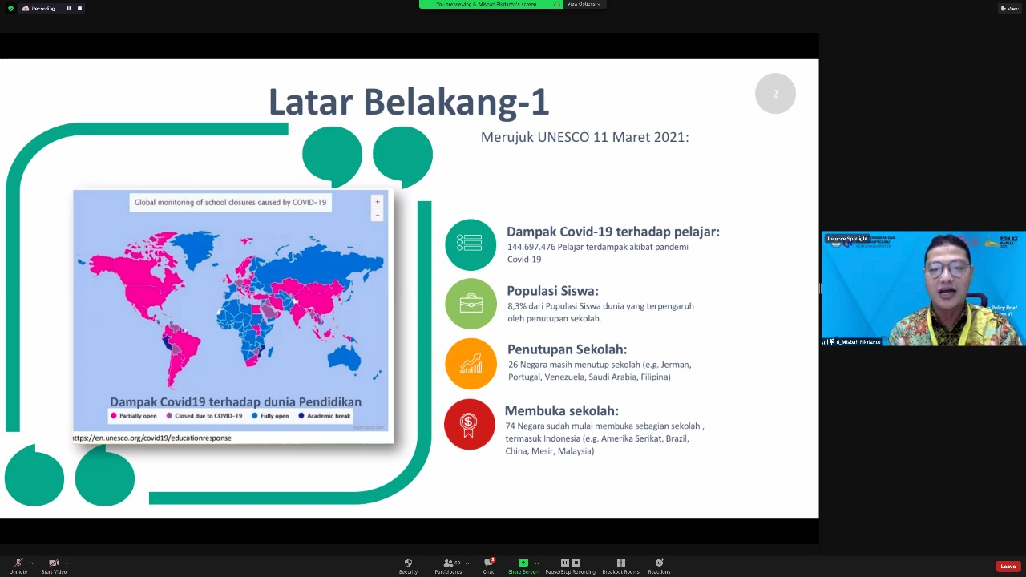Click the Closed due to COVID-19 legend marker
Screen dimensions: 1026x577
point(169,416)
